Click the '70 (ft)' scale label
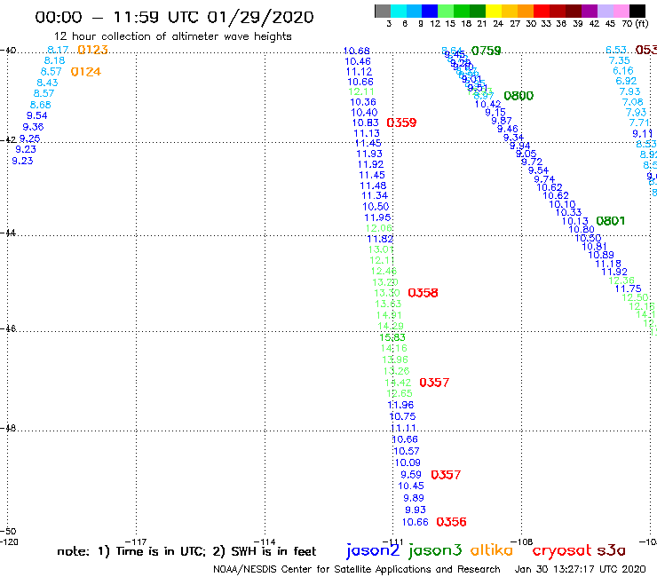 pyautogui.click(x=635, y=24)
